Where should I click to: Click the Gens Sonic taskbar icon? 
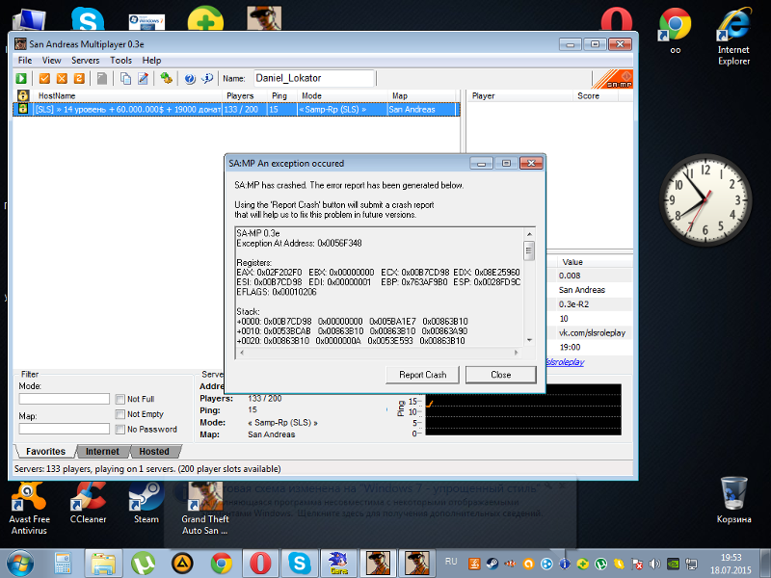(339, 564)
